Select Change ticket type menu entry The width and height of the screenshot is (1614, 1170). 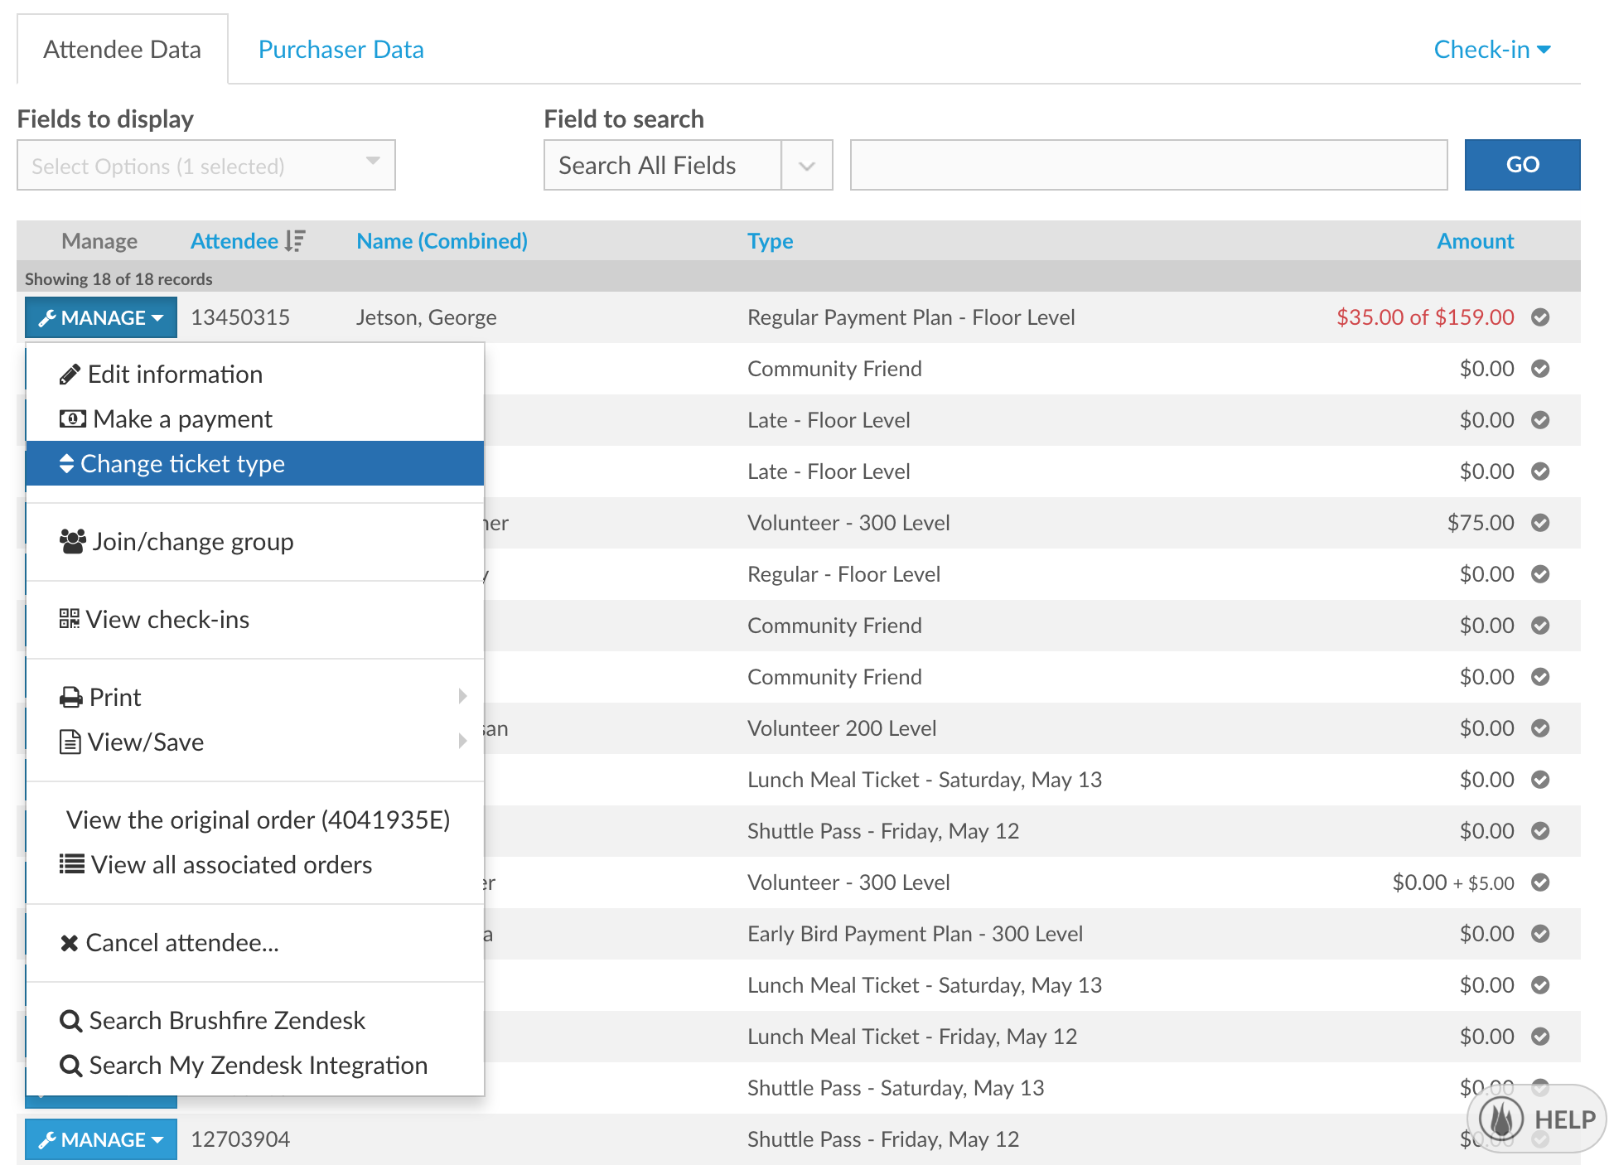click(x=255, y=463)
